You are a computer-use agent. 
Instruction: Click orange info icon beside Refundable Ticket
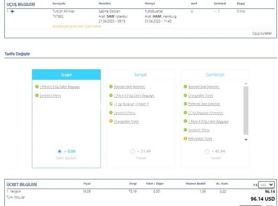(x=185, y=138)
